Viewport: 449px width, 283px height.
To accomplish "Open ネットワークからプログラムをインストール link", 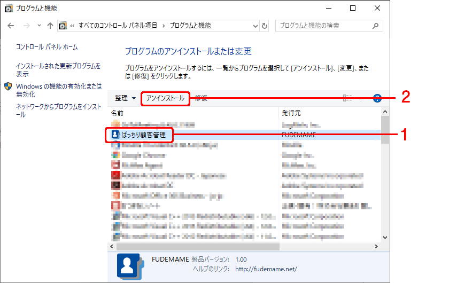I will [x=59, y=111].
